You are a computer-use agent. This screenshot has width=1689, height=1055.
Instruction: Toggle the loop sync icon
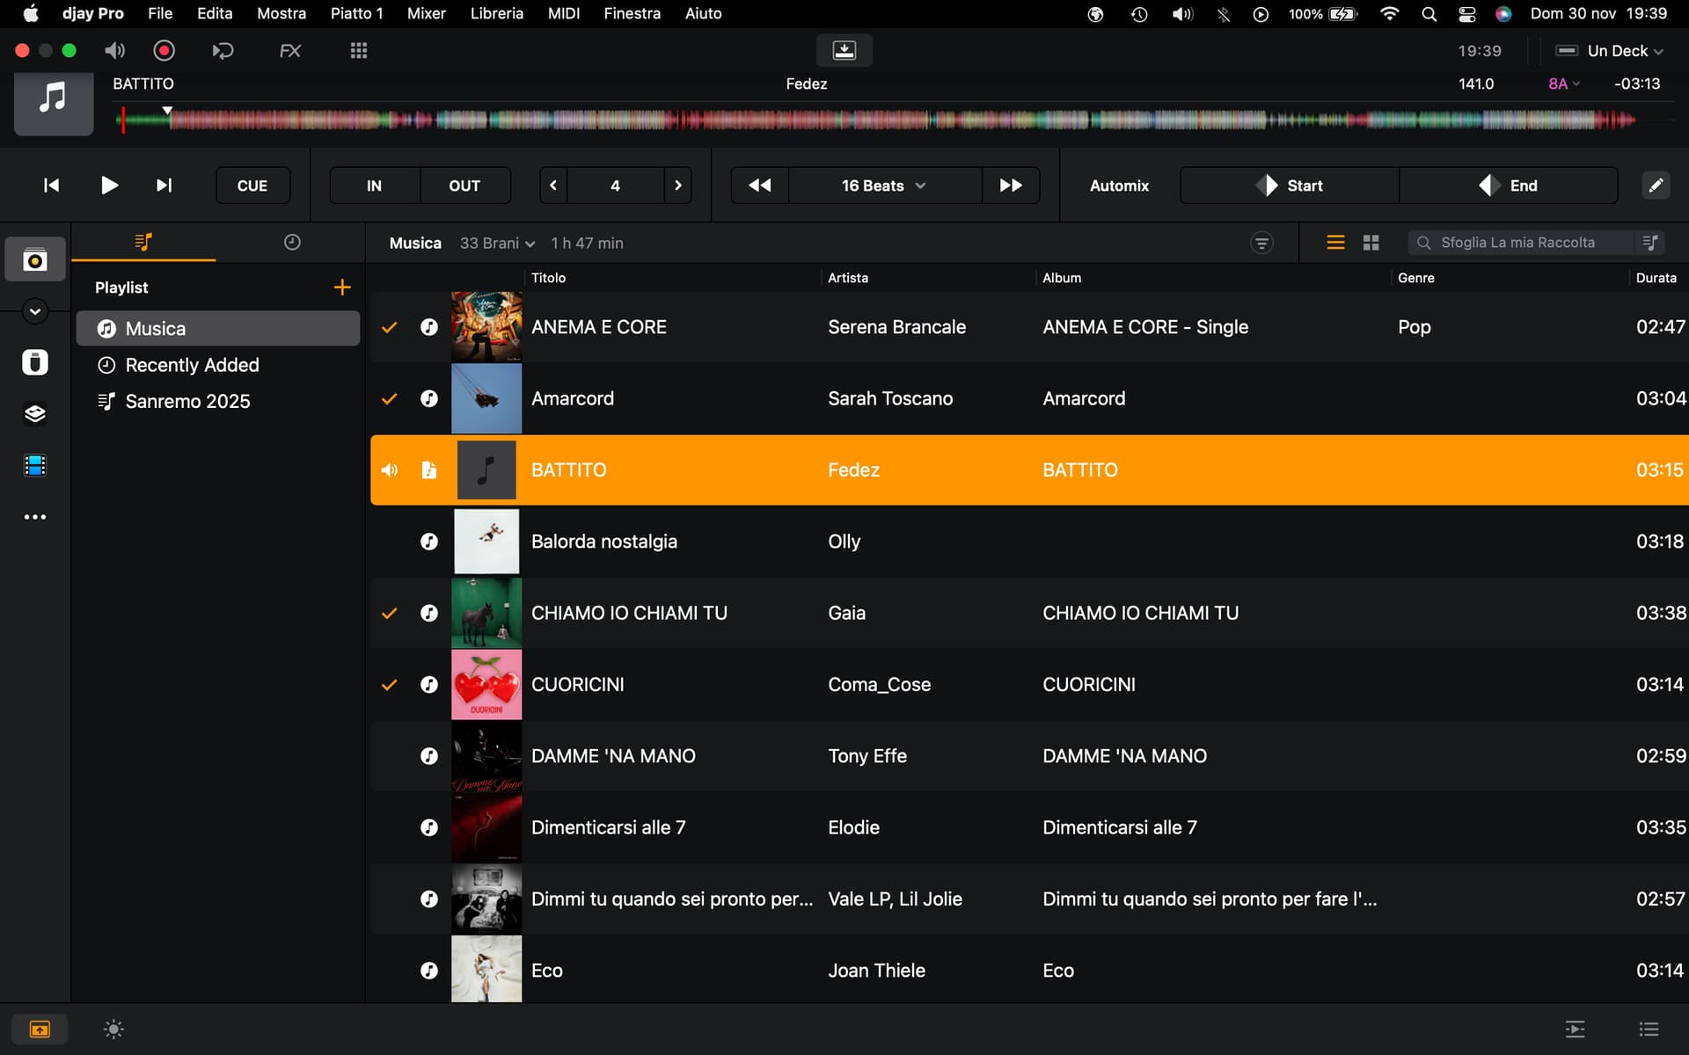pos(223,51)
